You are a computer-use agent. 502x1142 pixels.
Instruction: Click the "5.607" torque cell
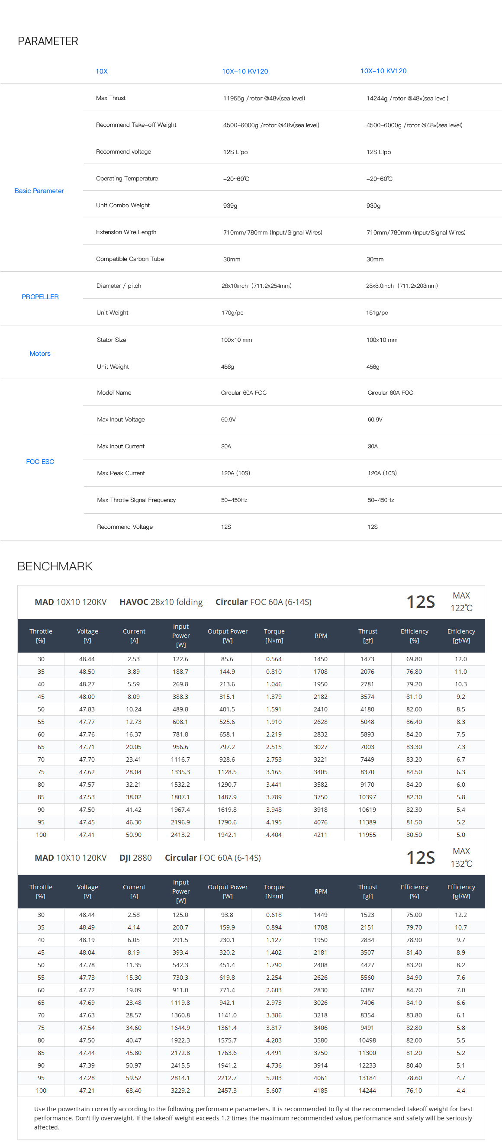[274, 1091]
